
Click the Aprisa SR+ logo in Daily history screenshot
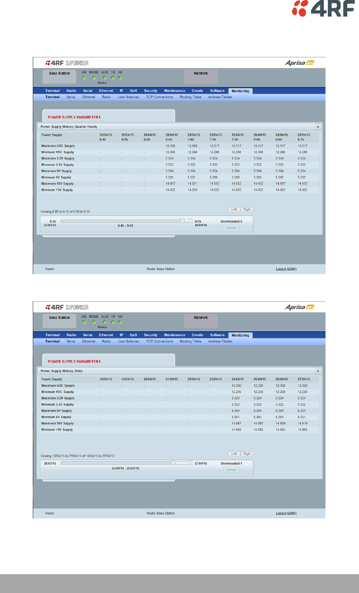[x=299, y=307]
